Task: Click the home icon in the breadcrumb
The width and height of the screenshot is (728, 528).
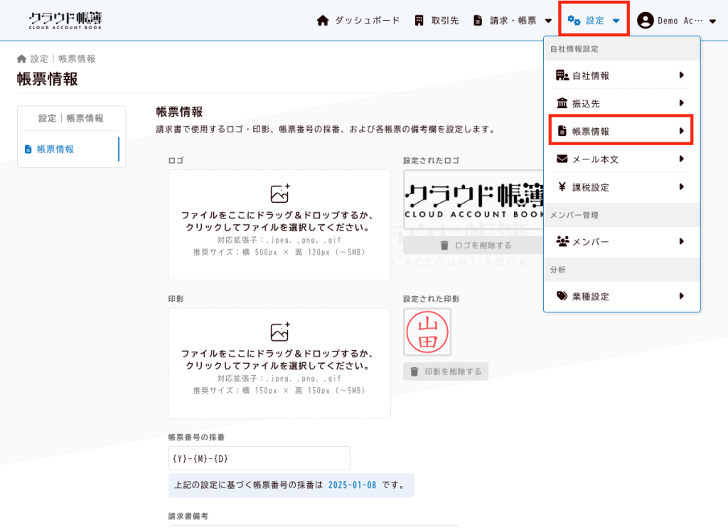Action: pyautogui.click(x=21, y=59)
